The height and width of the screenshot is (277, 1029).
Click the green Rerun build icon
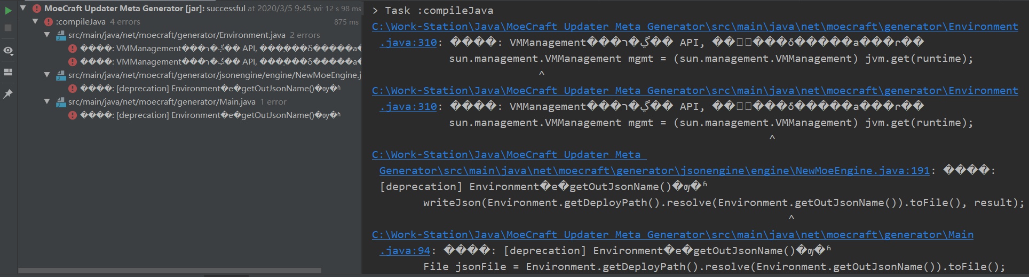click(x=8, y=11)
